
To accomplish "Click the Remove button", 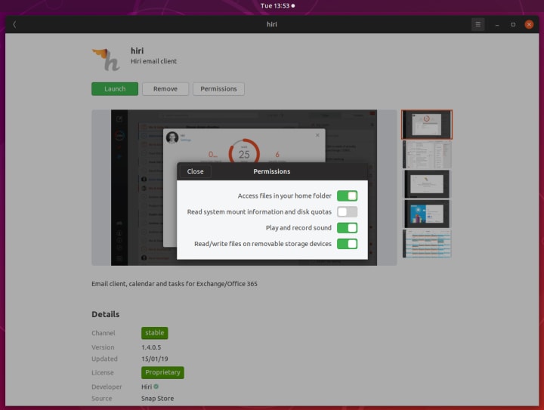I will [165, 89].
